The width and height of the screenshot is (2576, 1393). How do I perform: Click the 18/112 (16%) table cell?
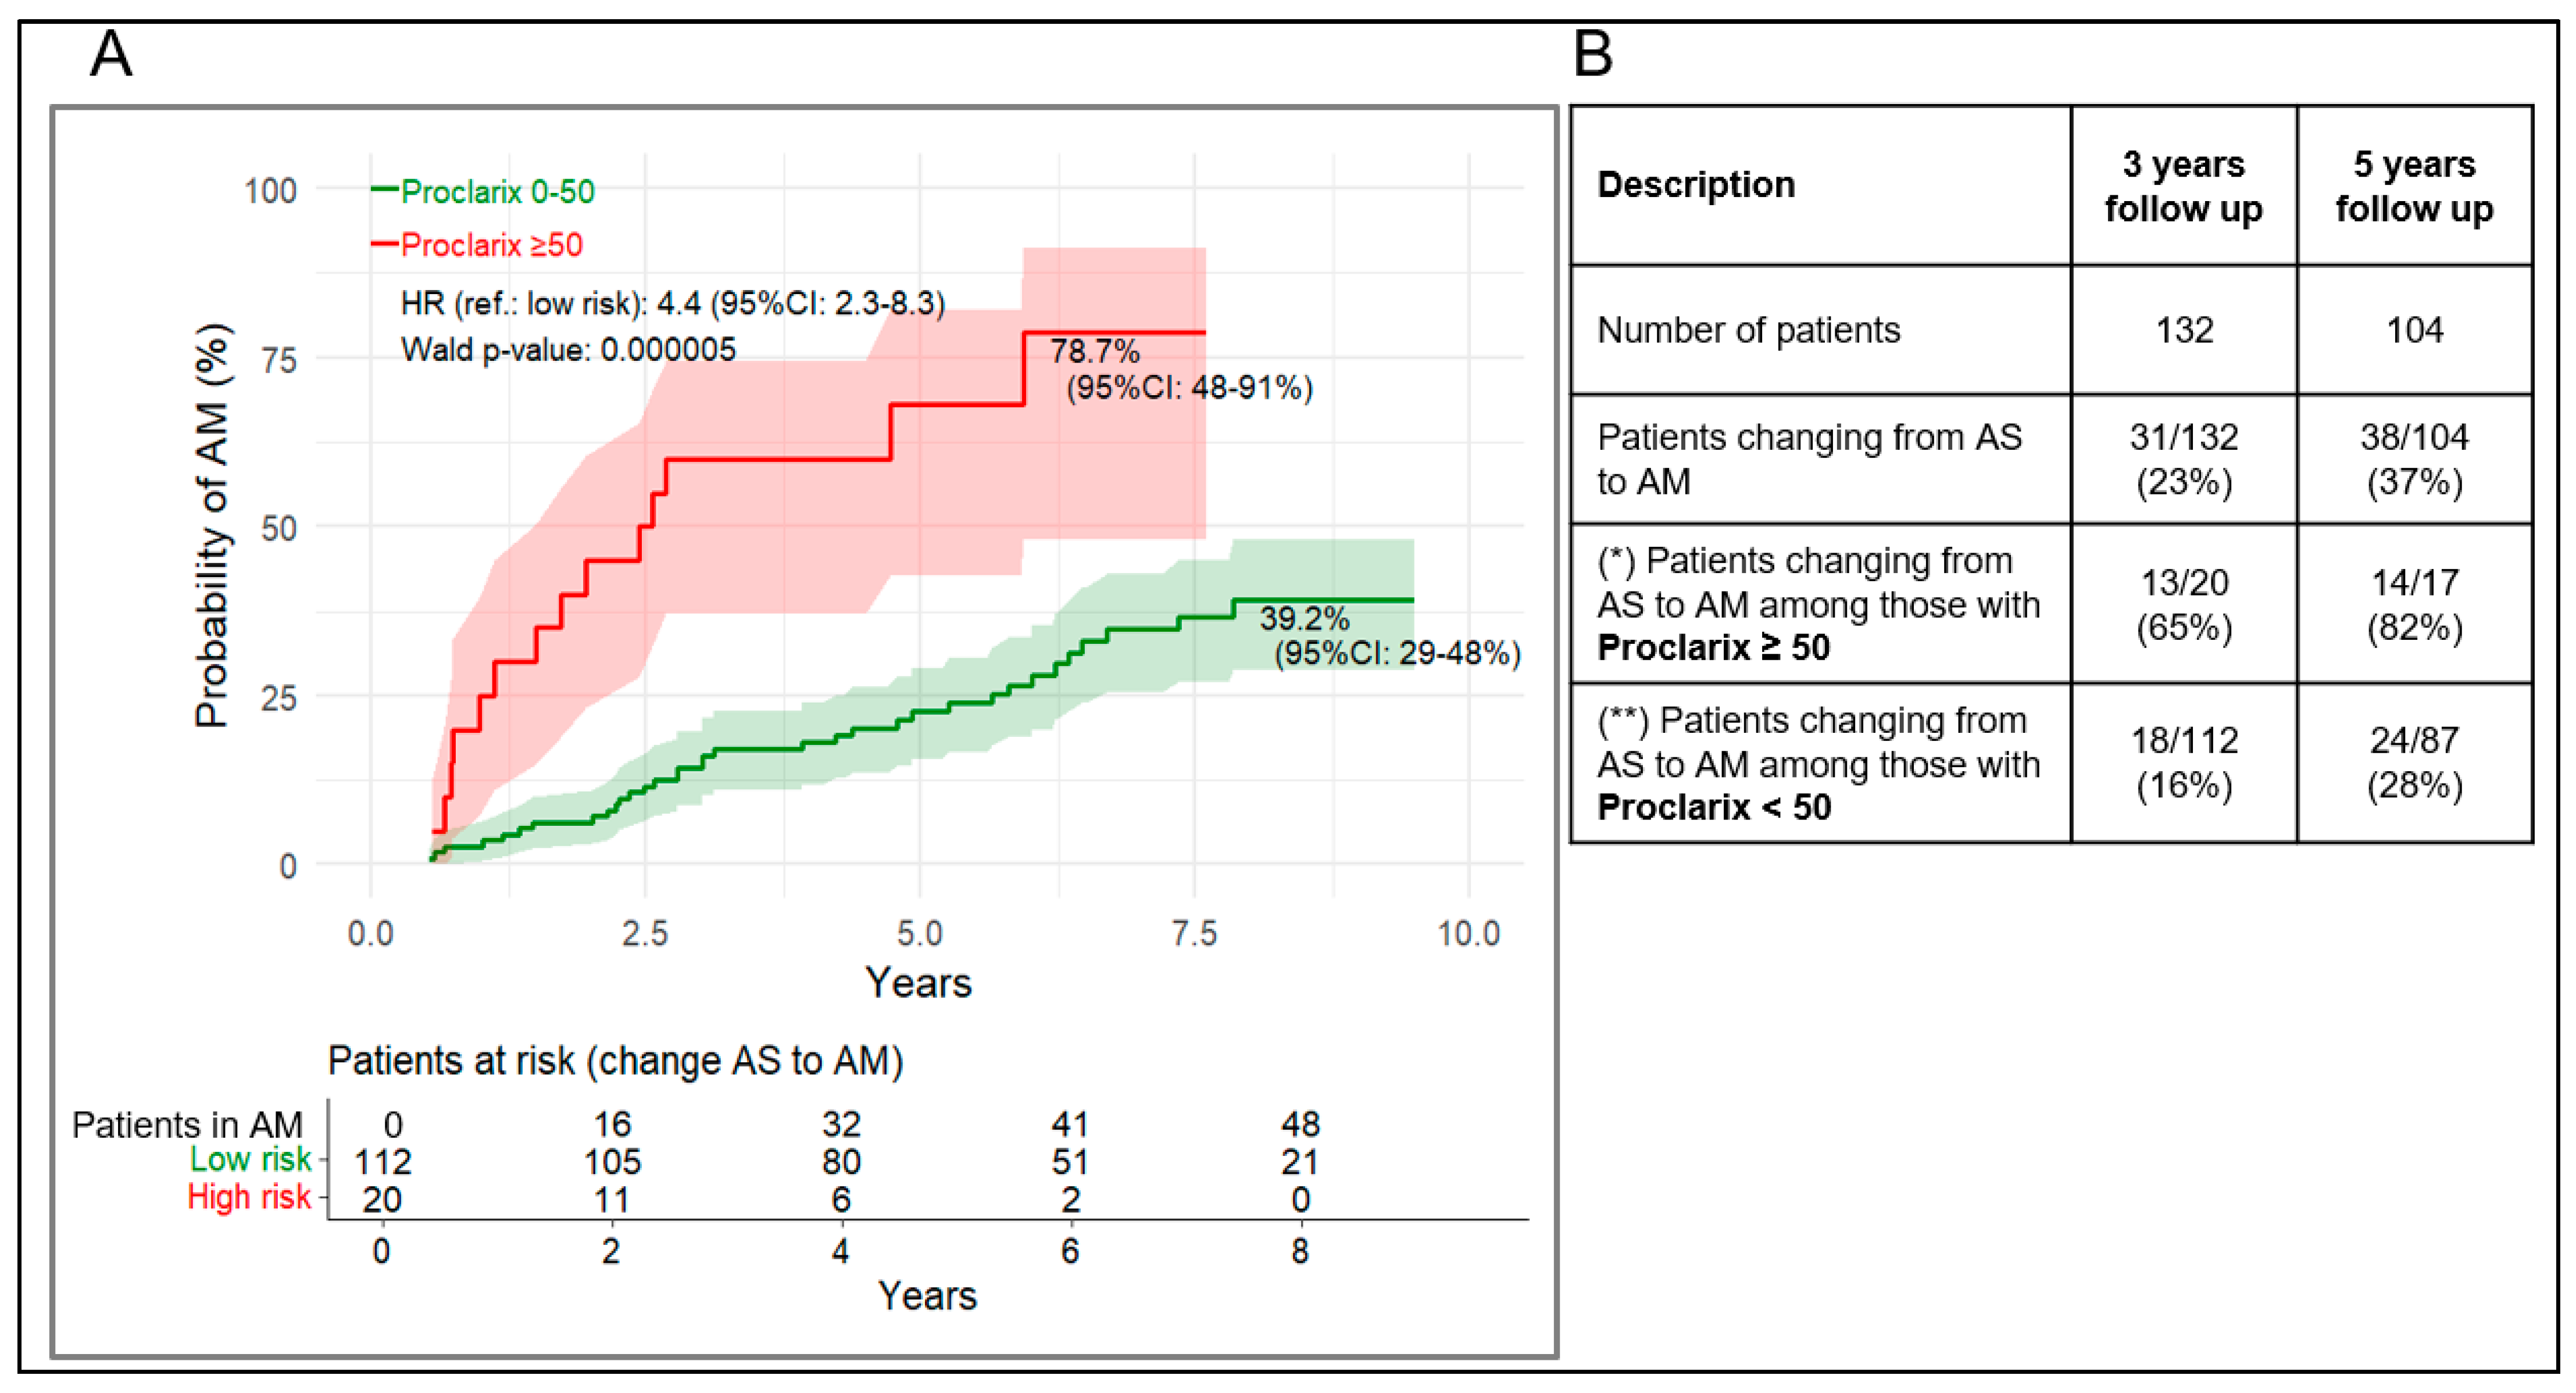2184,762
